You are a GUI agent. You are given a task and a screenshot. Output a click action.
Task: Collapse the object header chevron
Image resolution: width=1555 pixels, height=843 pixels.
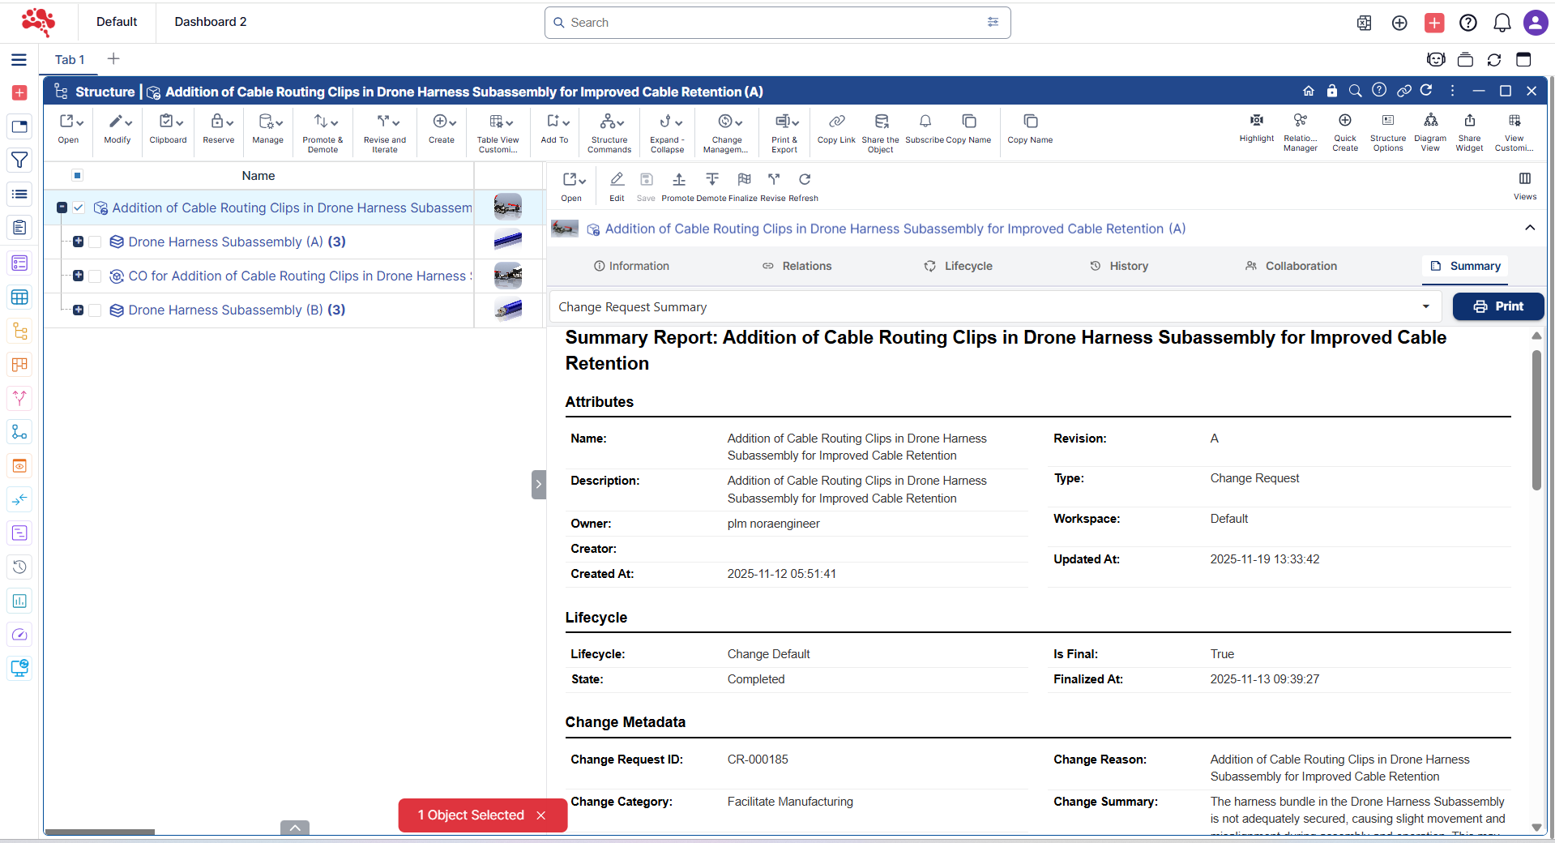(1529, 228)
